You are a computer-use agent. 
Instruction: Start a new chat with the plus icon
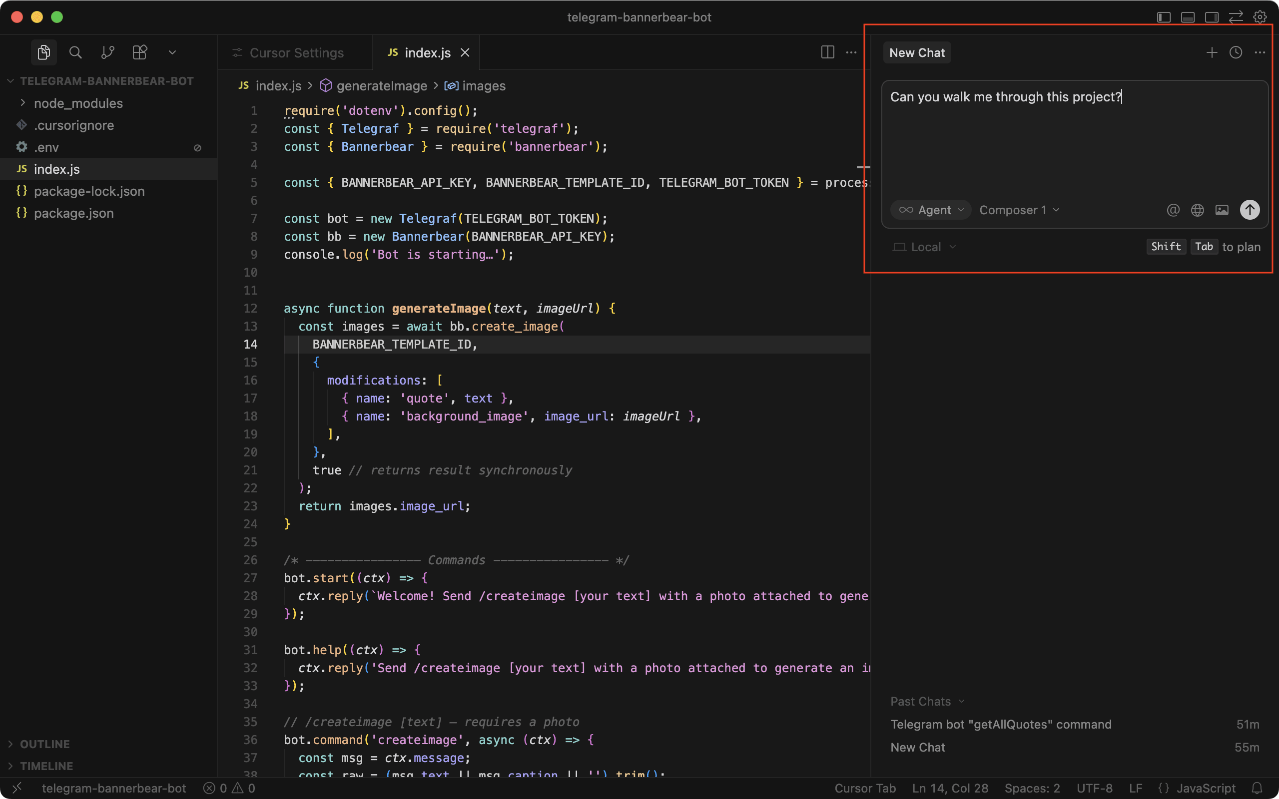pyautogui.click(x=1211, y=52)
